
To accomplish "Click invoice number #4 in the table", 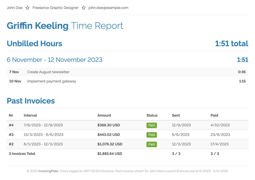I will (x=11, y=125).
